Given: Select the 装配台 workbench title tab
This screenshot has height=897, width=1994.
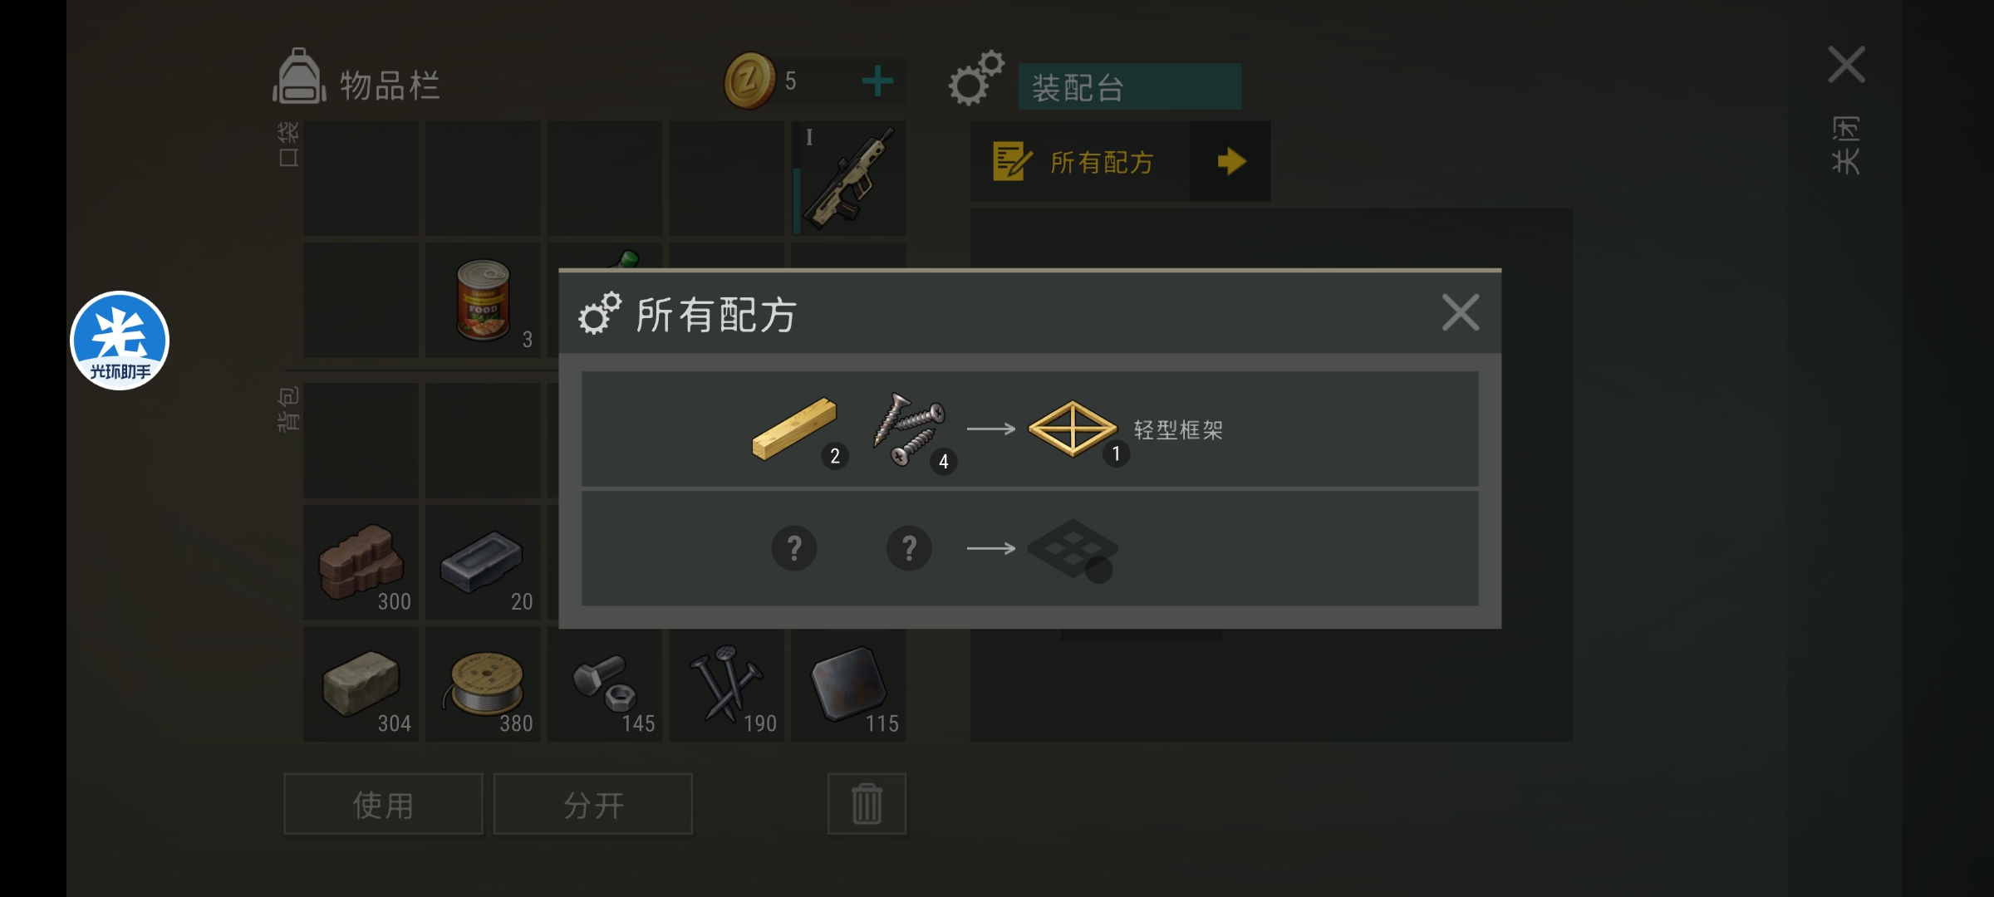Looking at the screenshot, I should tap(1129, 86).
